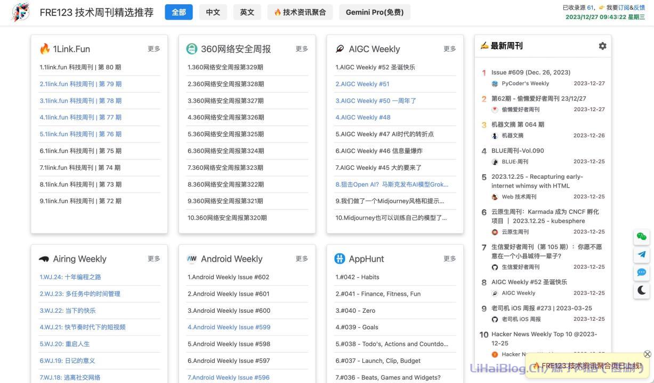This screenshot has height=383, width=654.
Task: Open 第62期 - 偷懒爱好者周刊 23/12/27
Action: pyautogui.click(x=539, y=98)
